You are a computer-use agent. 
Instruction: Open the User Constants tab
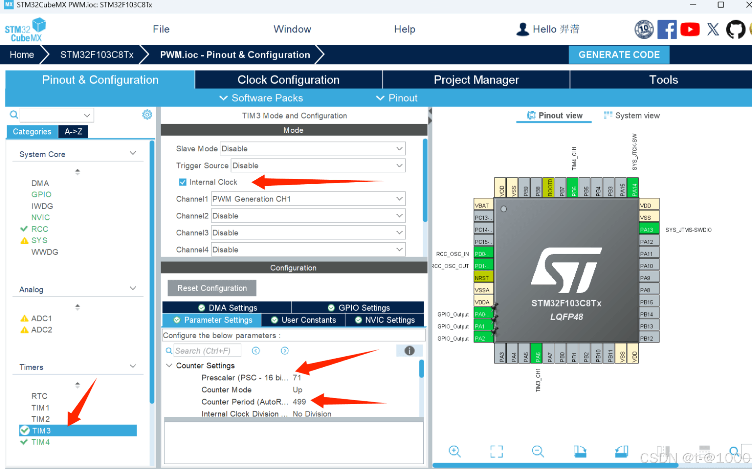point(303,320)
